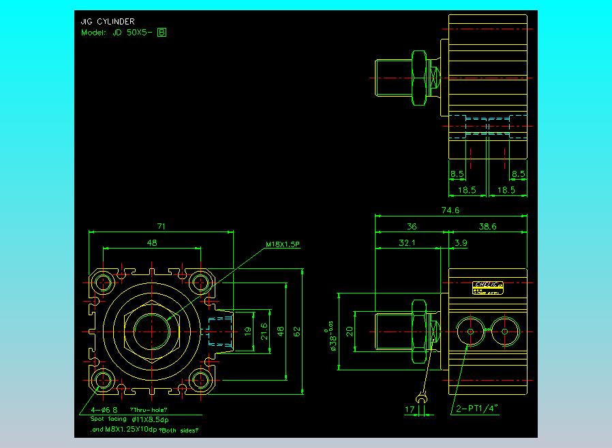612x448 pixels.
Task: Click the hexagon nut in front view
Action: 152,332
